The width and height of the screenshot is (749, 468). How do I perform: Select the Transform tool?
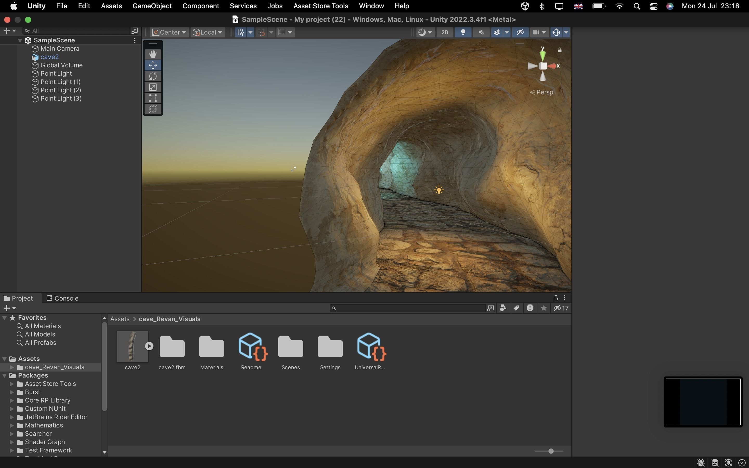(x=153, y=109)
